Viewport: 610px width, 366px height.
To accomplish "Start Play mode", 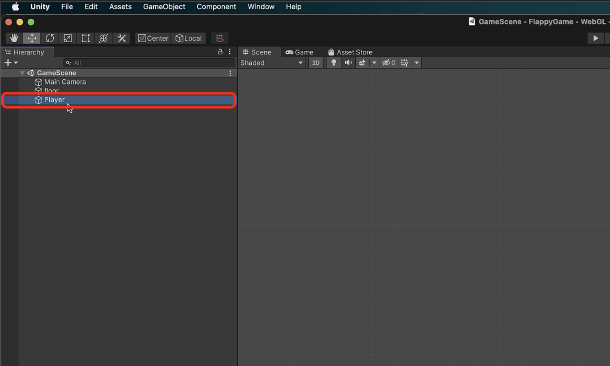I will [x=596, y=38].
